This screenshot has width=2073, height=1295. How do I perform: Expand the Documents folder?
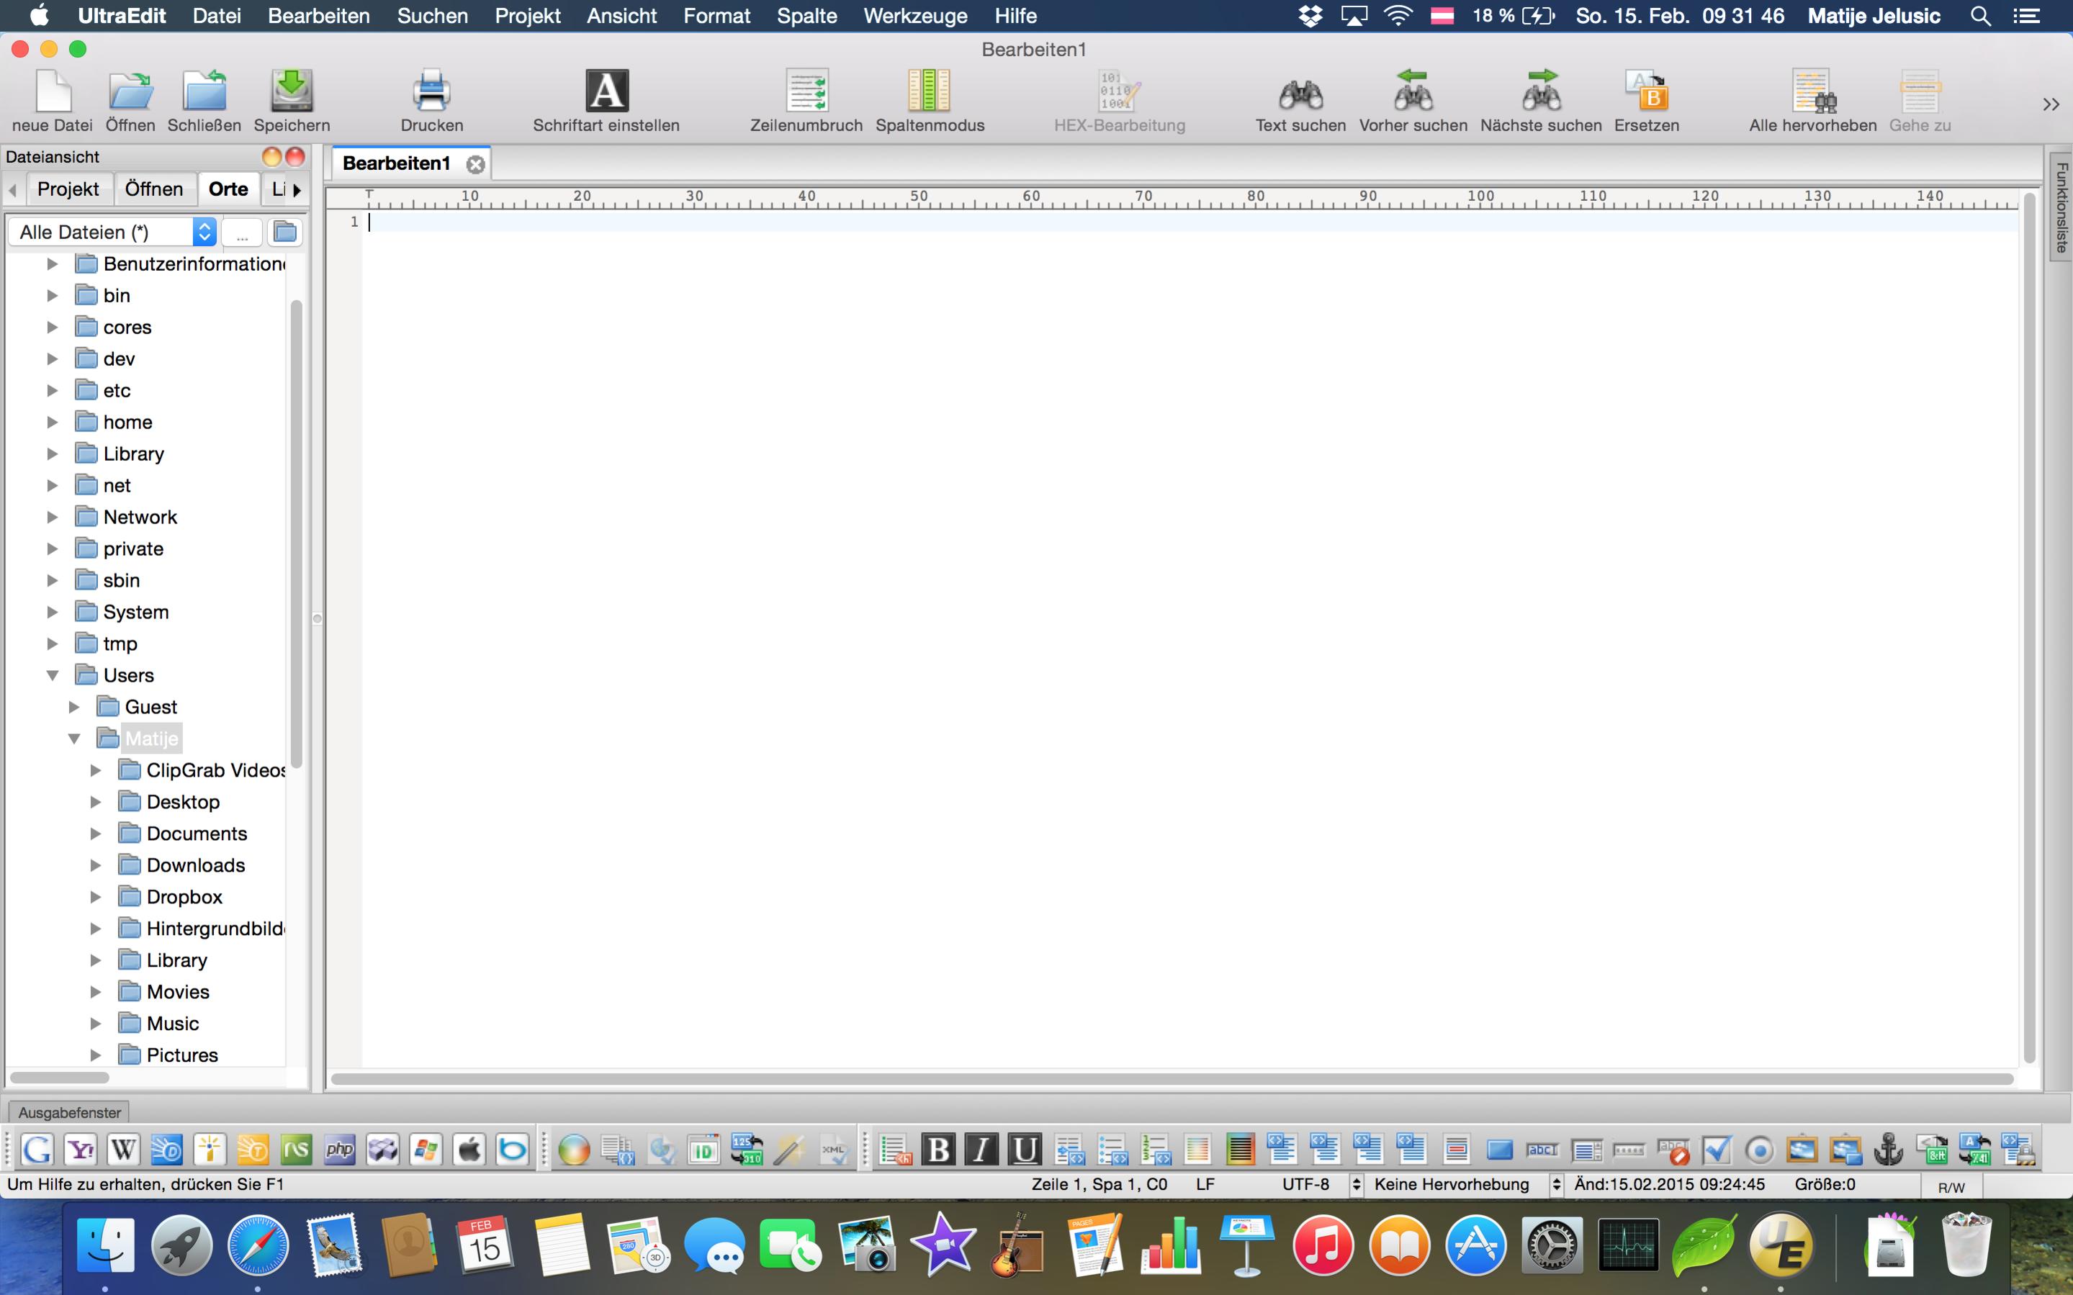[x=96, y=834]
